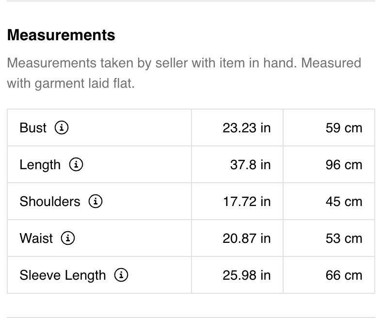The height and width of the screenshot is (318, 382).
Task: Click the 17.72 in shoulders value
Action: [x=247, y=202]
